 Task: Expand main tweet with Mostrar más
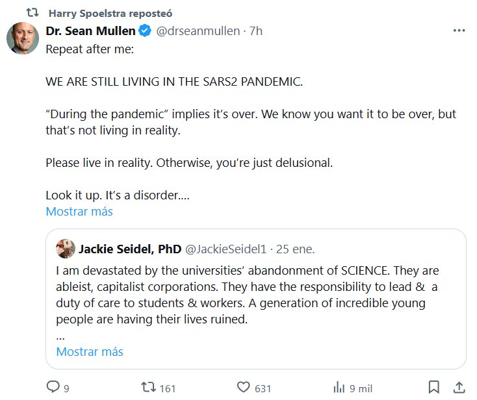(79, 212)
